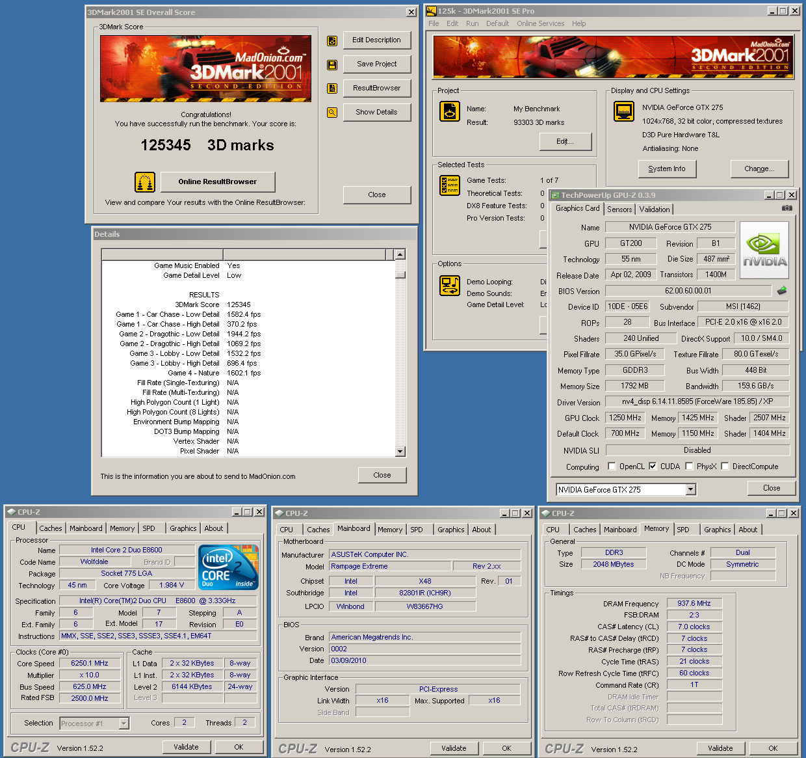
Task: Click Close in the GPU-Z window
Action: click(x=772, y=488)
